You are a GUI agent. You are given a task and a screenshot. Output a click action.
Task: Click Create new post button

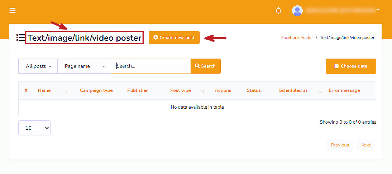point(174,38)
